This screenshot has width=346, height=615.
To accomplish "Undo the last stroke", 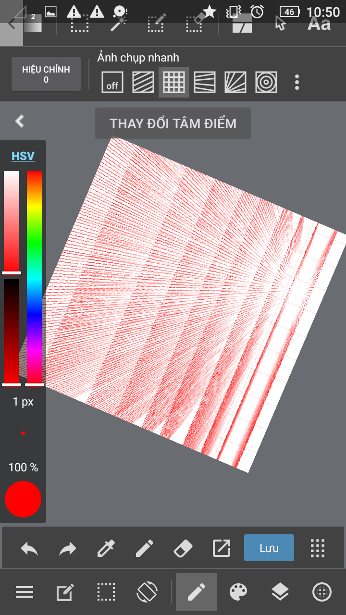I will [29, 548].
